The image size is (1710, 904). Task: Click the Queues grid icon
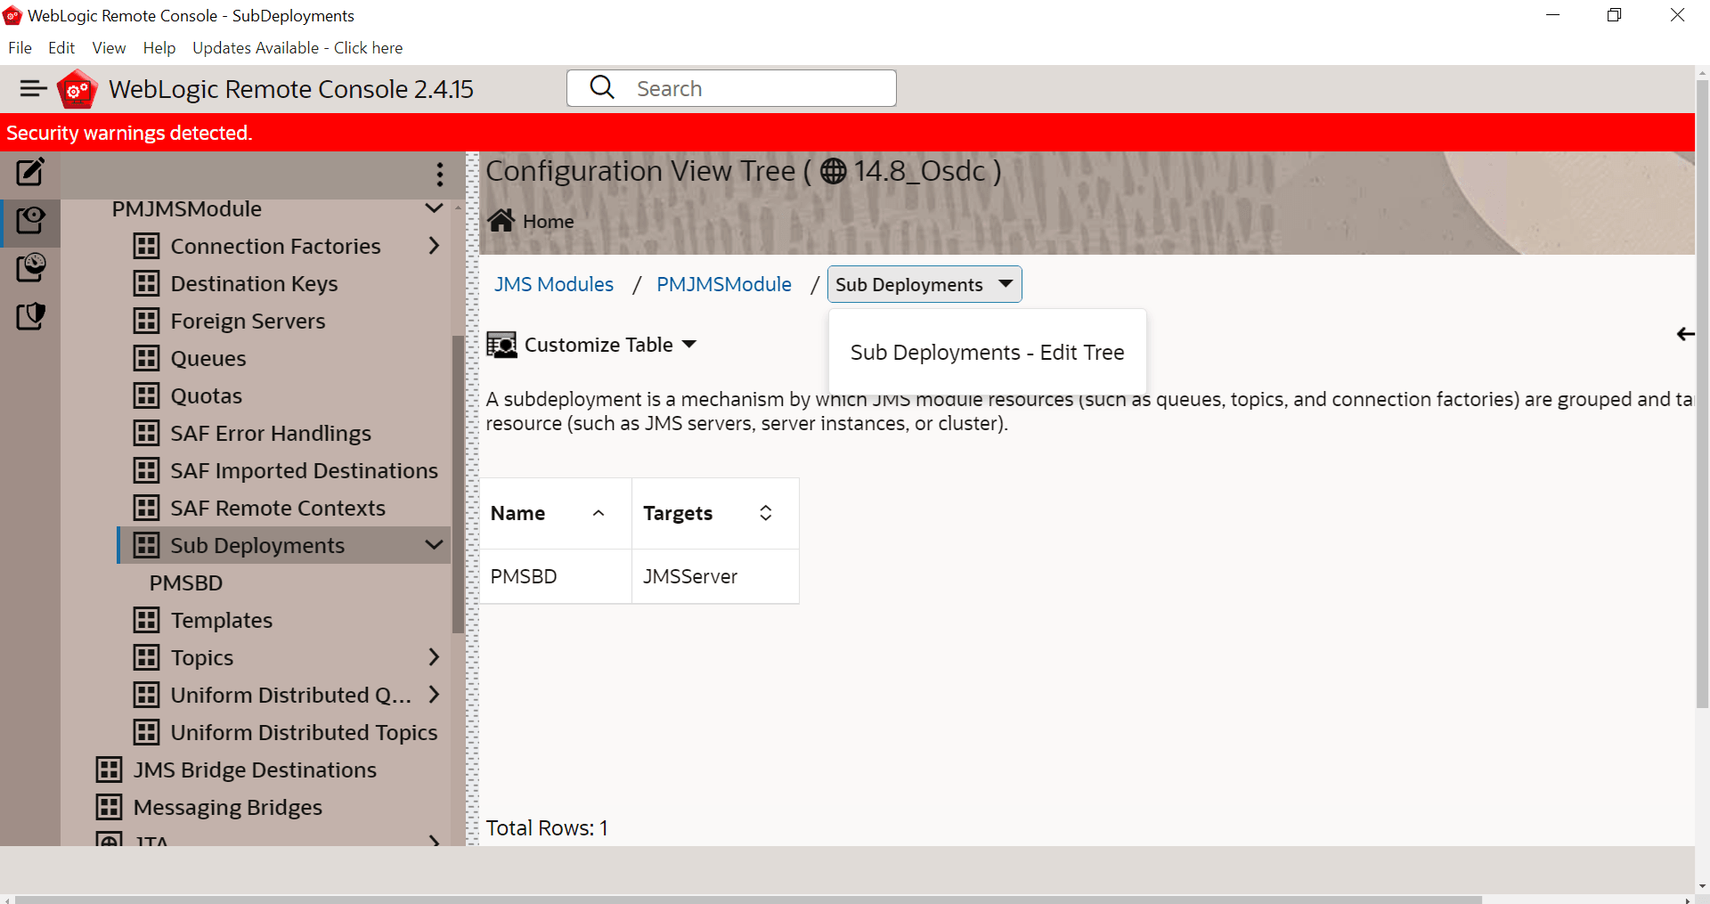pyautogui.click(x=146, y=358)
